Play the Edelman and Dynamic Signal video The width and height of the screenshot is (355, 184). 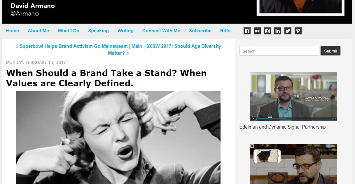[x=253, y=119]
